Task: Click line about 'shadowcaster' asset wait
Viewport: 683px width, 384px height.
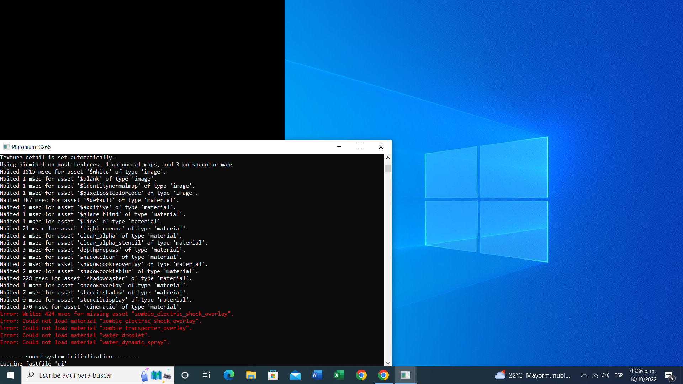Action: click(96, 278)
